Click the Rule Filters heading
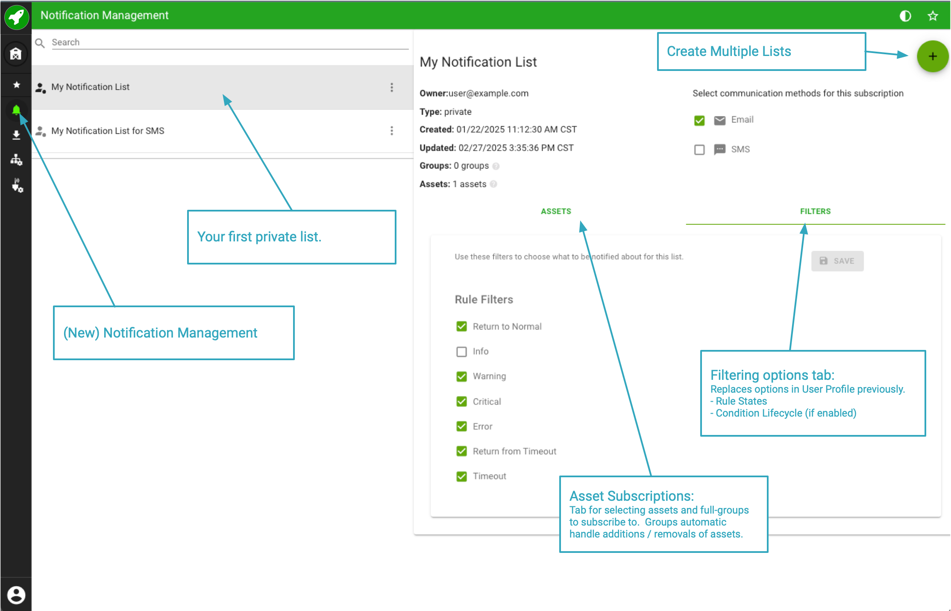 click(x=484, y=300)
